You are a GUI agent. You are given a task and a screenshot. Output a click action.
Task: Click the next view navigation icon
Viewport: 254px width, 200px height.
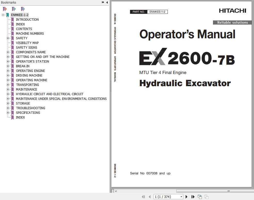tap(207, 197)
